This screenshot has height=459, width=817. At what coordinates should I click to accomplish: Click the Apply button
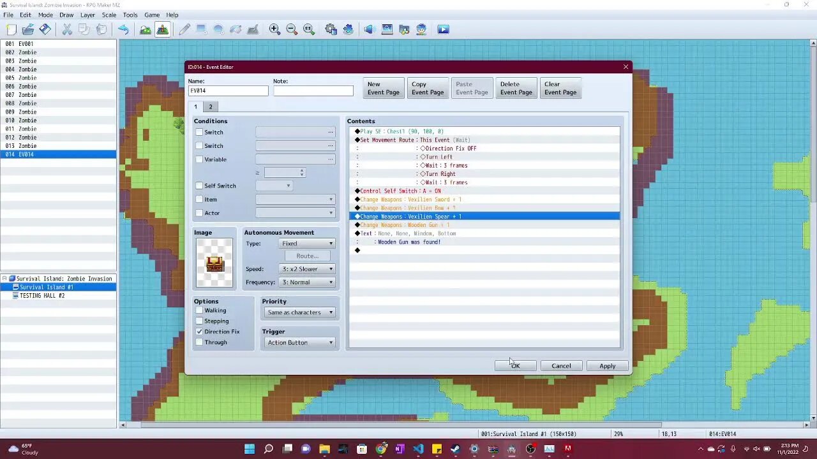pyautogui.click(x=607, y=366)
